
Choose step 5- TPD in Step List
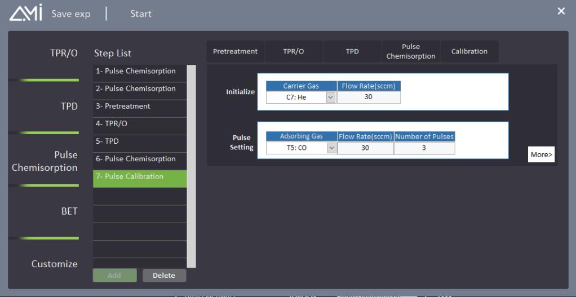[x=139, y=141]
